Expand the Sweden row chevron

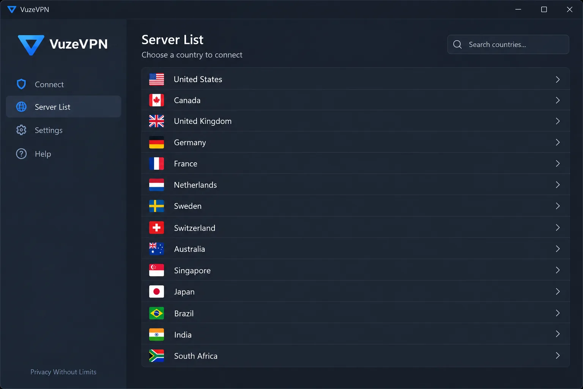(558, 206)
